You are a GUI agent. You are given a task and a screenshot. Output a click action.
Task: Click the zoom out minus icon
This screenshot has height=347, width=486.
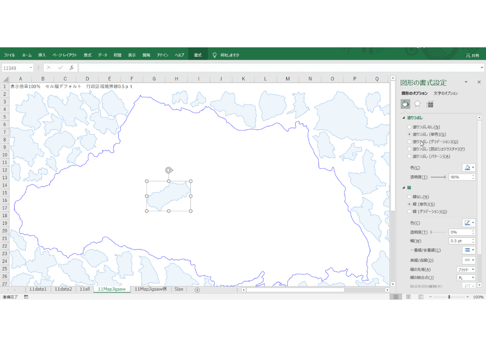click(430, 297)
